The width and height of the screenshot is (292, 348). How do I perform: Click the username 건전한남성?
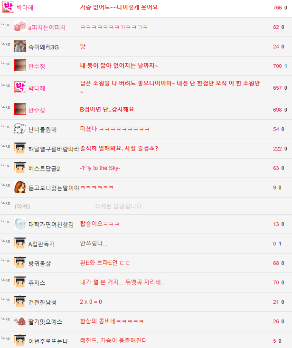click(42, 302)
